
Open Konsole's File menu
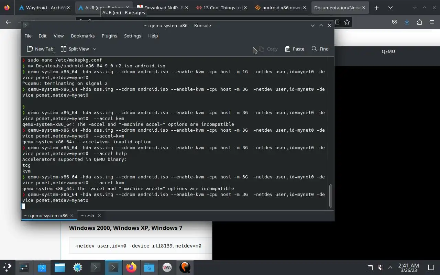(x=28, y=36)
